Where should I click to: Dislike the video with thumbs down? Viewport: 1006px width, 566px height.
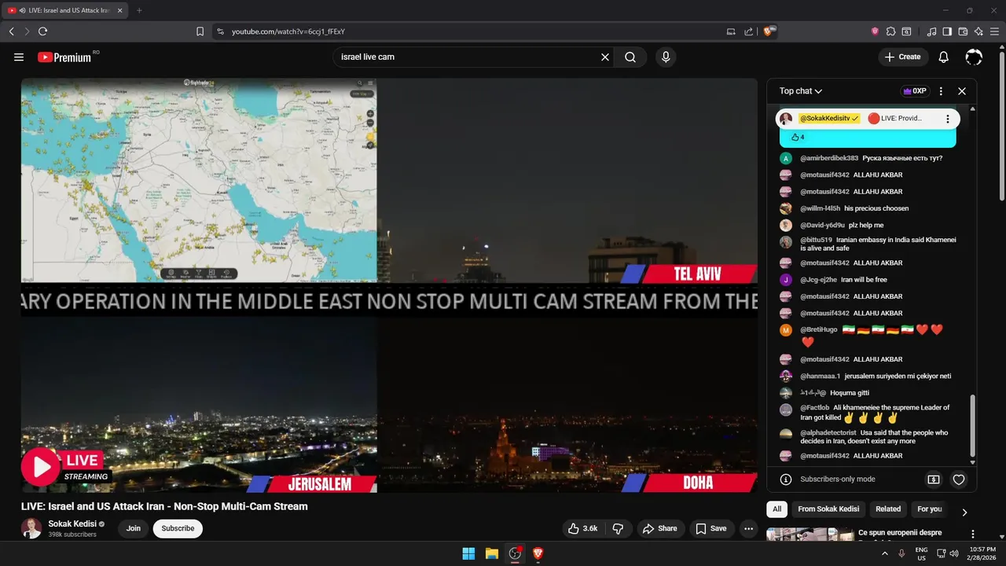618,529
